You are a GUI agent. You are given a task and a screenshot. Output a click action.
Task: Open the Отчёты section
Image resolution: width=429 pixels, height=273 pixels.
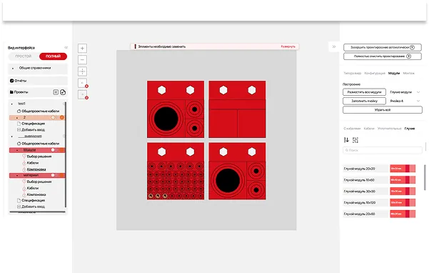pos(38,81)
